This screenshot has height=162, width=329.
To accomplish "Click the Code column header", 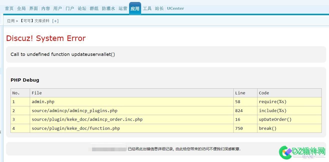I will pos(289,93).
